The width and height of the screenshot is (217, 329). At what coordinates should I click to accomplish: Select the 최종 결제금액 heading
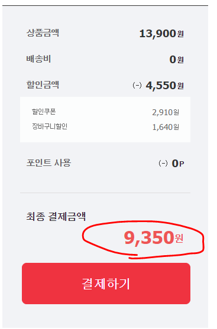pos(56,216)
